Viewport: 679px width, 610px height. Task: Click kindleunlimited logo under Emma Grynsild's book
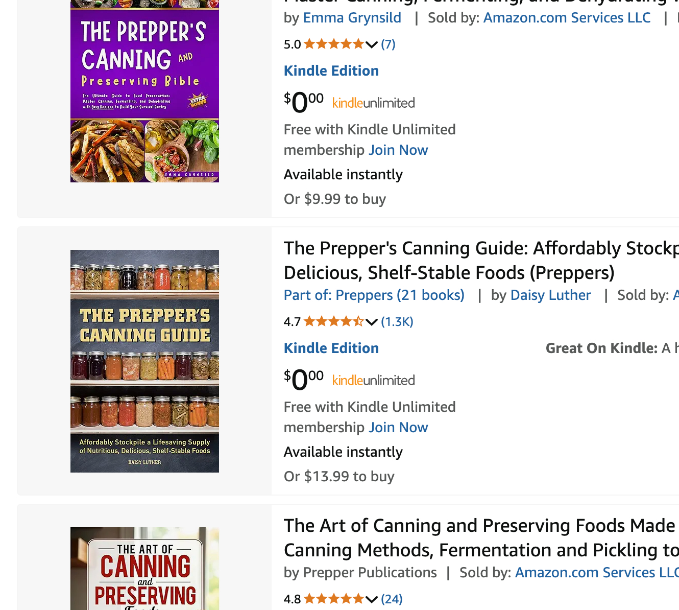point(373,103)
